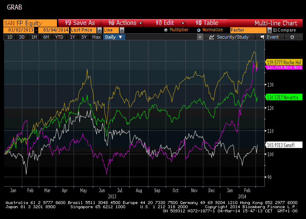Expand the Line chart type dropdown arrow

122,30
